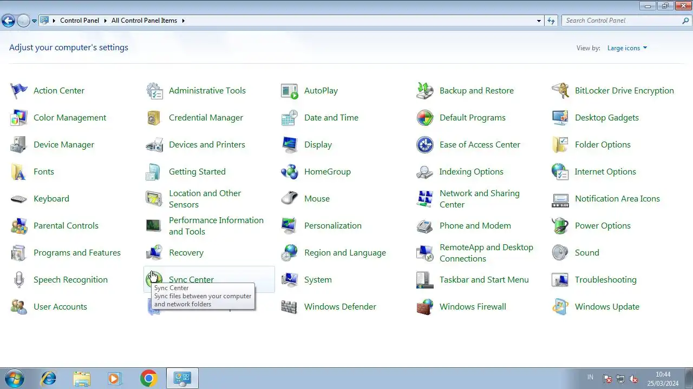This screenshot has height=389, width=693.
Task: Click the Network and Sharing Center icon
Action: [x=425, y=199]
